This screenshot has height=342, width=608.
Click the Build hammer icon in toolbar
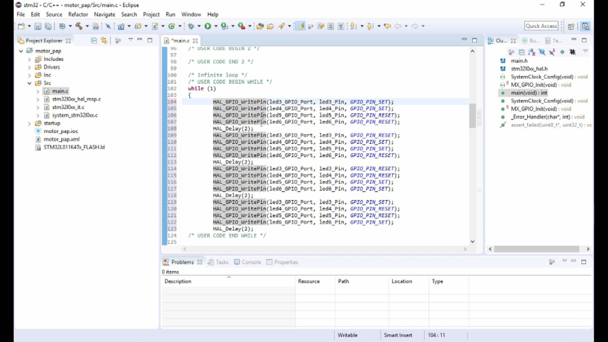coord(78,26)
